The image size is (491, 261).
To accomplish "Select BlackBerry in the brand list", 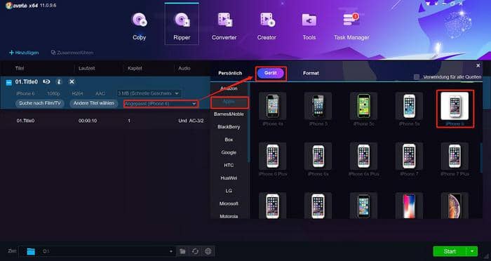I will [229, 127].
